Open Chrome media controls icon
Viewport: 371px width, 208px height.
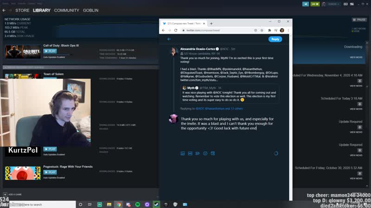click(275, 31)
